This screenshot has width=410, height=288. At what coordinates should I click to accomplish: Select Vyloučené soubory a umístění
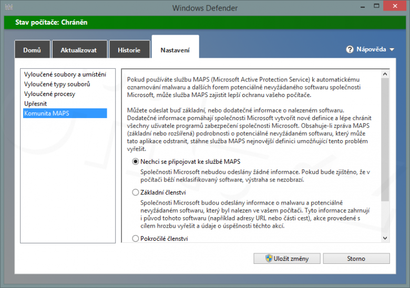click(x=65, y=74)
